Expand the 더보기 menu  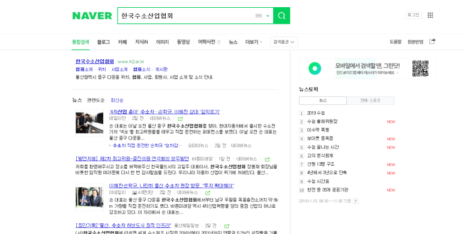click(253, 42)
